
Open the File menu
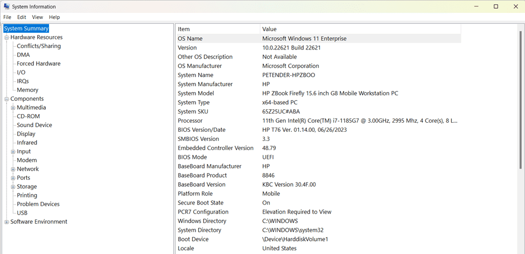pyautogui.click(x=7, y=17)
